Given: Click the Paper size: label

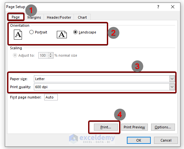Looking at the screenshot, I should pyautogui.click(x=19, y=79).
